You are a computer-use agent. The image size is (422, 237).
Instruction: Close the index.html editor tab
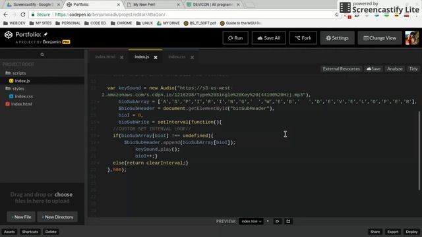tap(121, 57)
